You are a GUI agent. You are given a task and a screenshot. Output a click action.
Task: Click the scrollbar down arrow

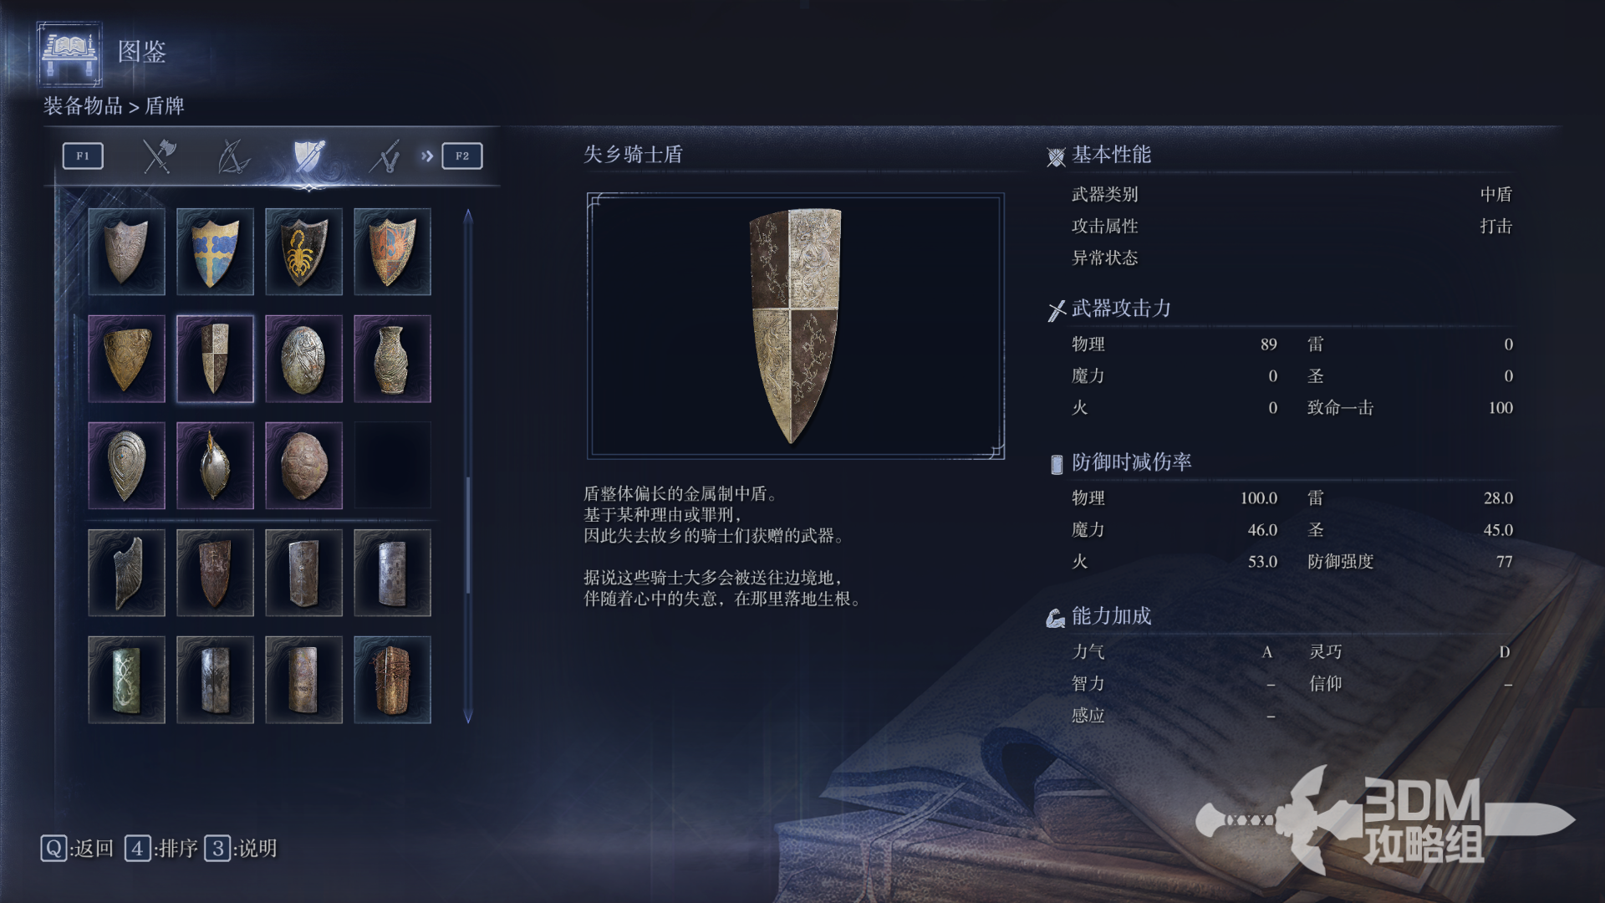(x=468, y=716)
